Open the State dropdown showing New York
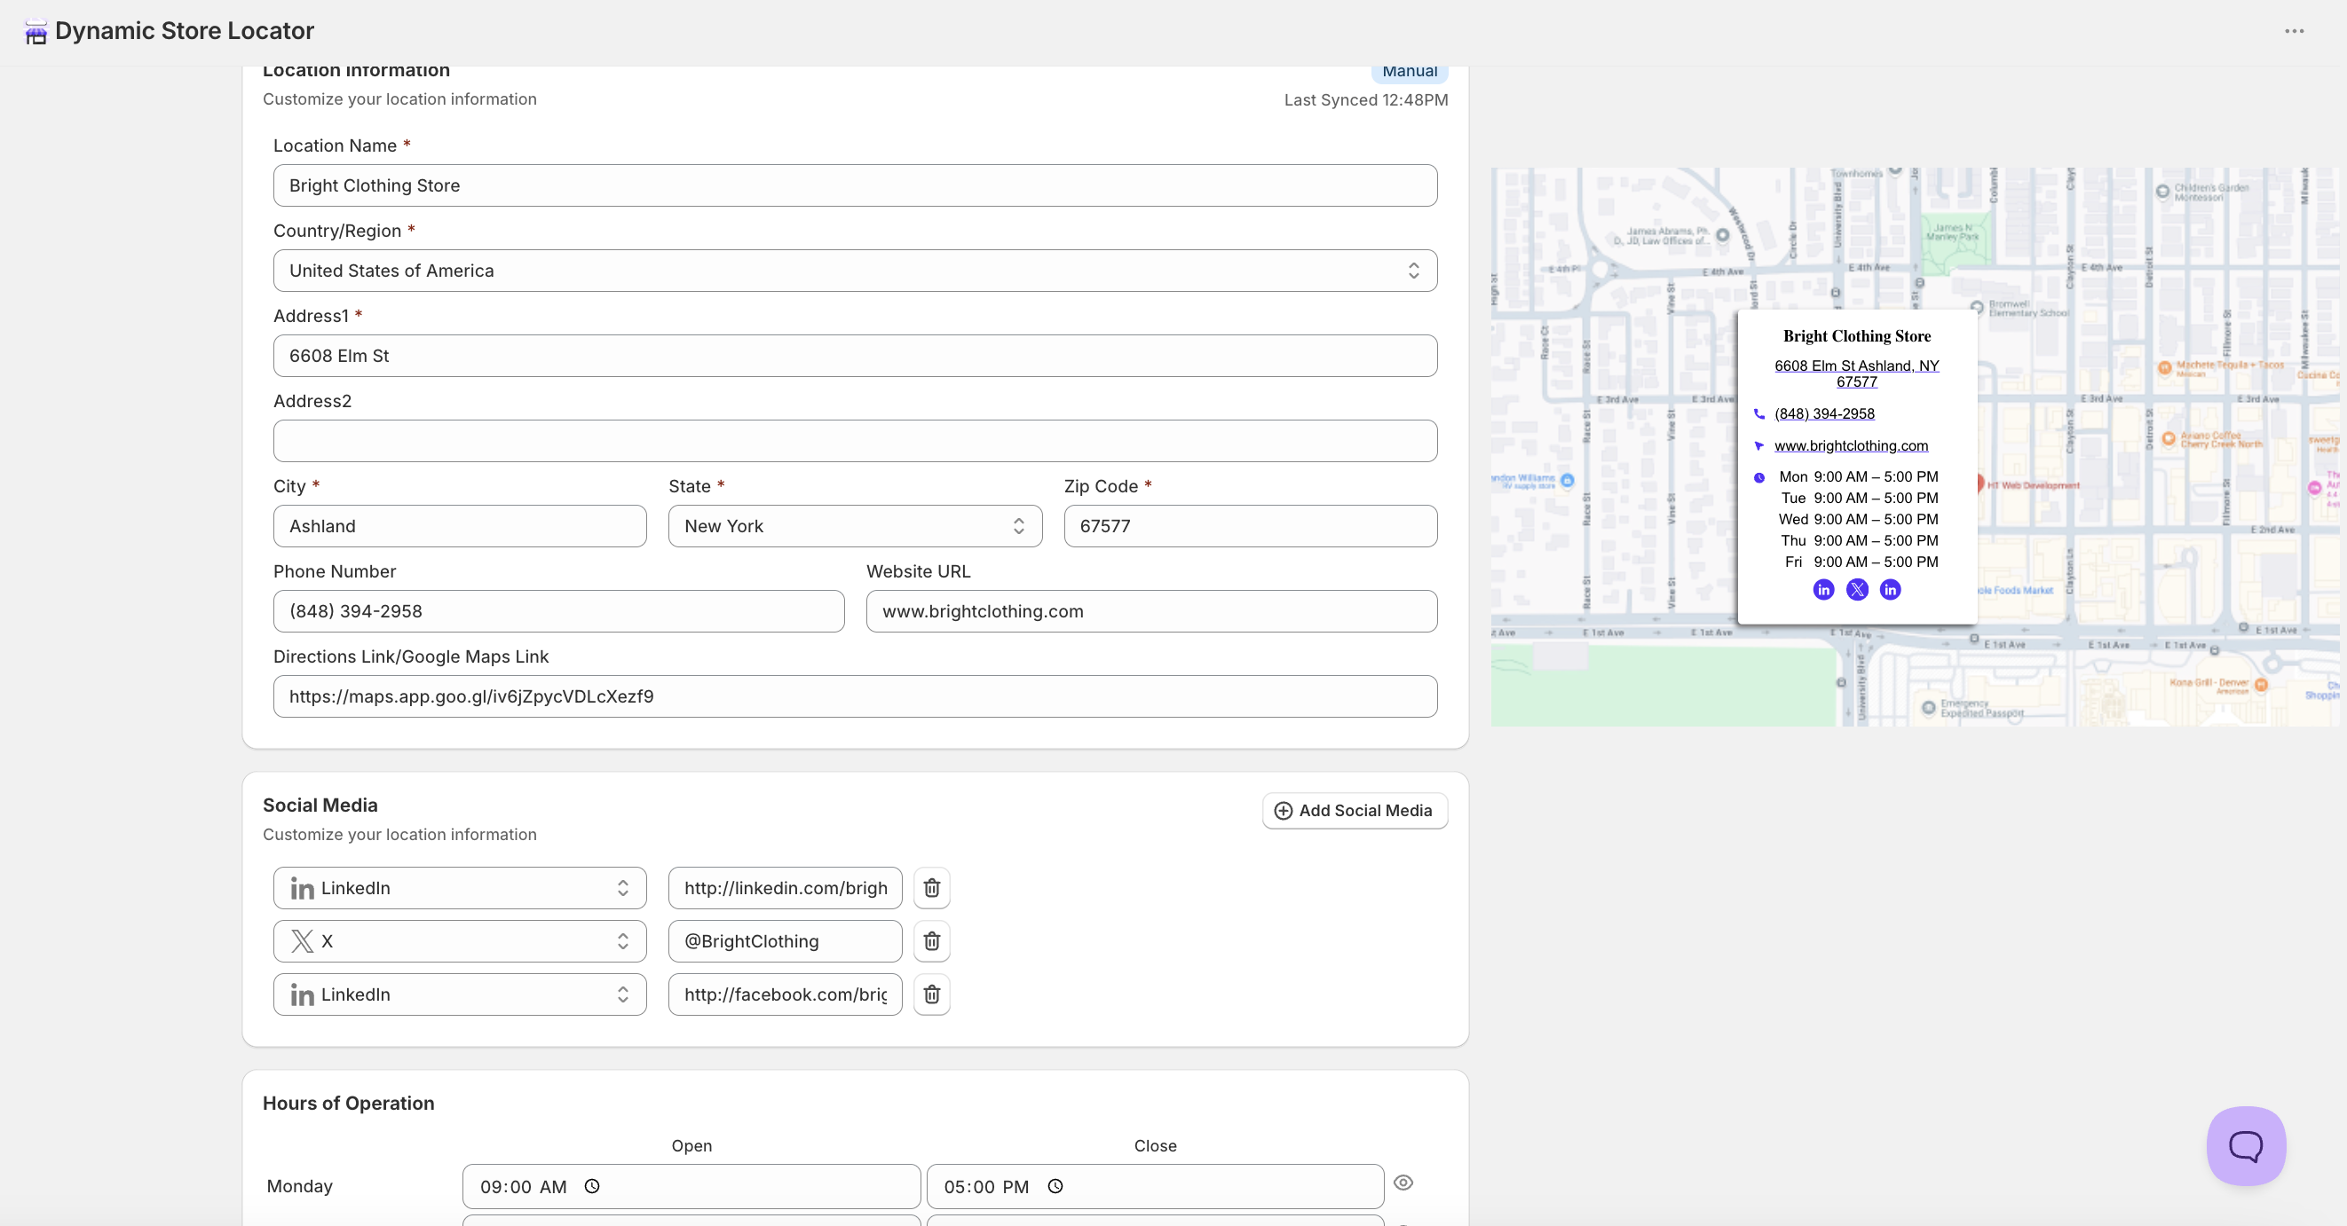The width and height of the screenshot is (2347, 1226). (855, 526)
